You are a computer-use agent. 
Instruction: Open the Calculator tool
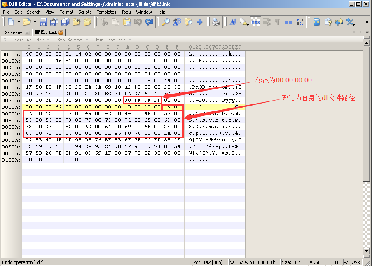[316, 22]
